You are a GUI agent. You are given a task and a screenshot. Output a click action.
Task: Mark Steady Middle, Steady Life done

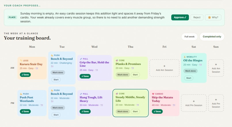click(x=123, y=112)
